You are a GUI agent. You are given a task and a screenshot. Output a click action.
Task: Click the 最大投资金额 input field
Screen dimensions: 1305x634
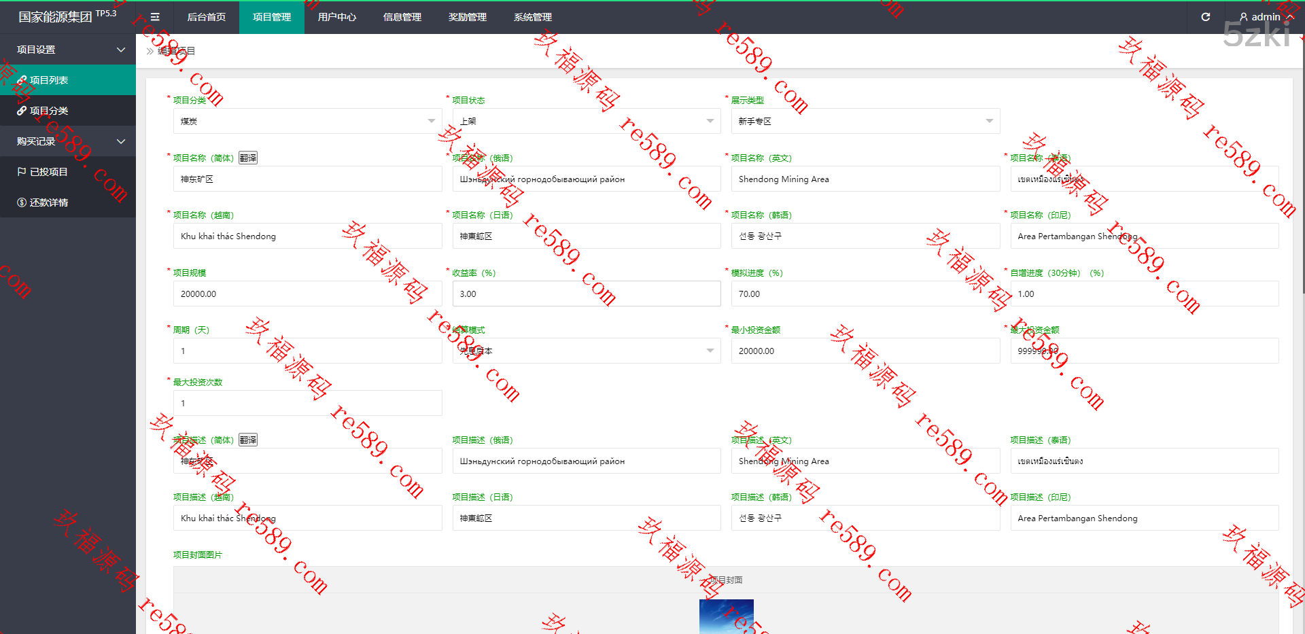tap(1145, 351)
